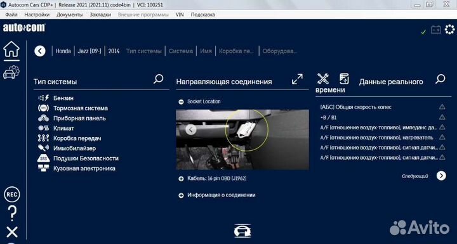The image size is (457, 244).
Task: Collapse the Socket Location section
Action: 181,101
